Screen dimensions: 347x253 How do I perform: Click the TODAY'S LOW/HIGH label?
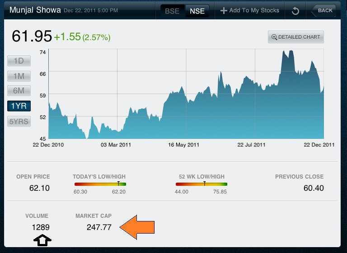click(99, 177)
